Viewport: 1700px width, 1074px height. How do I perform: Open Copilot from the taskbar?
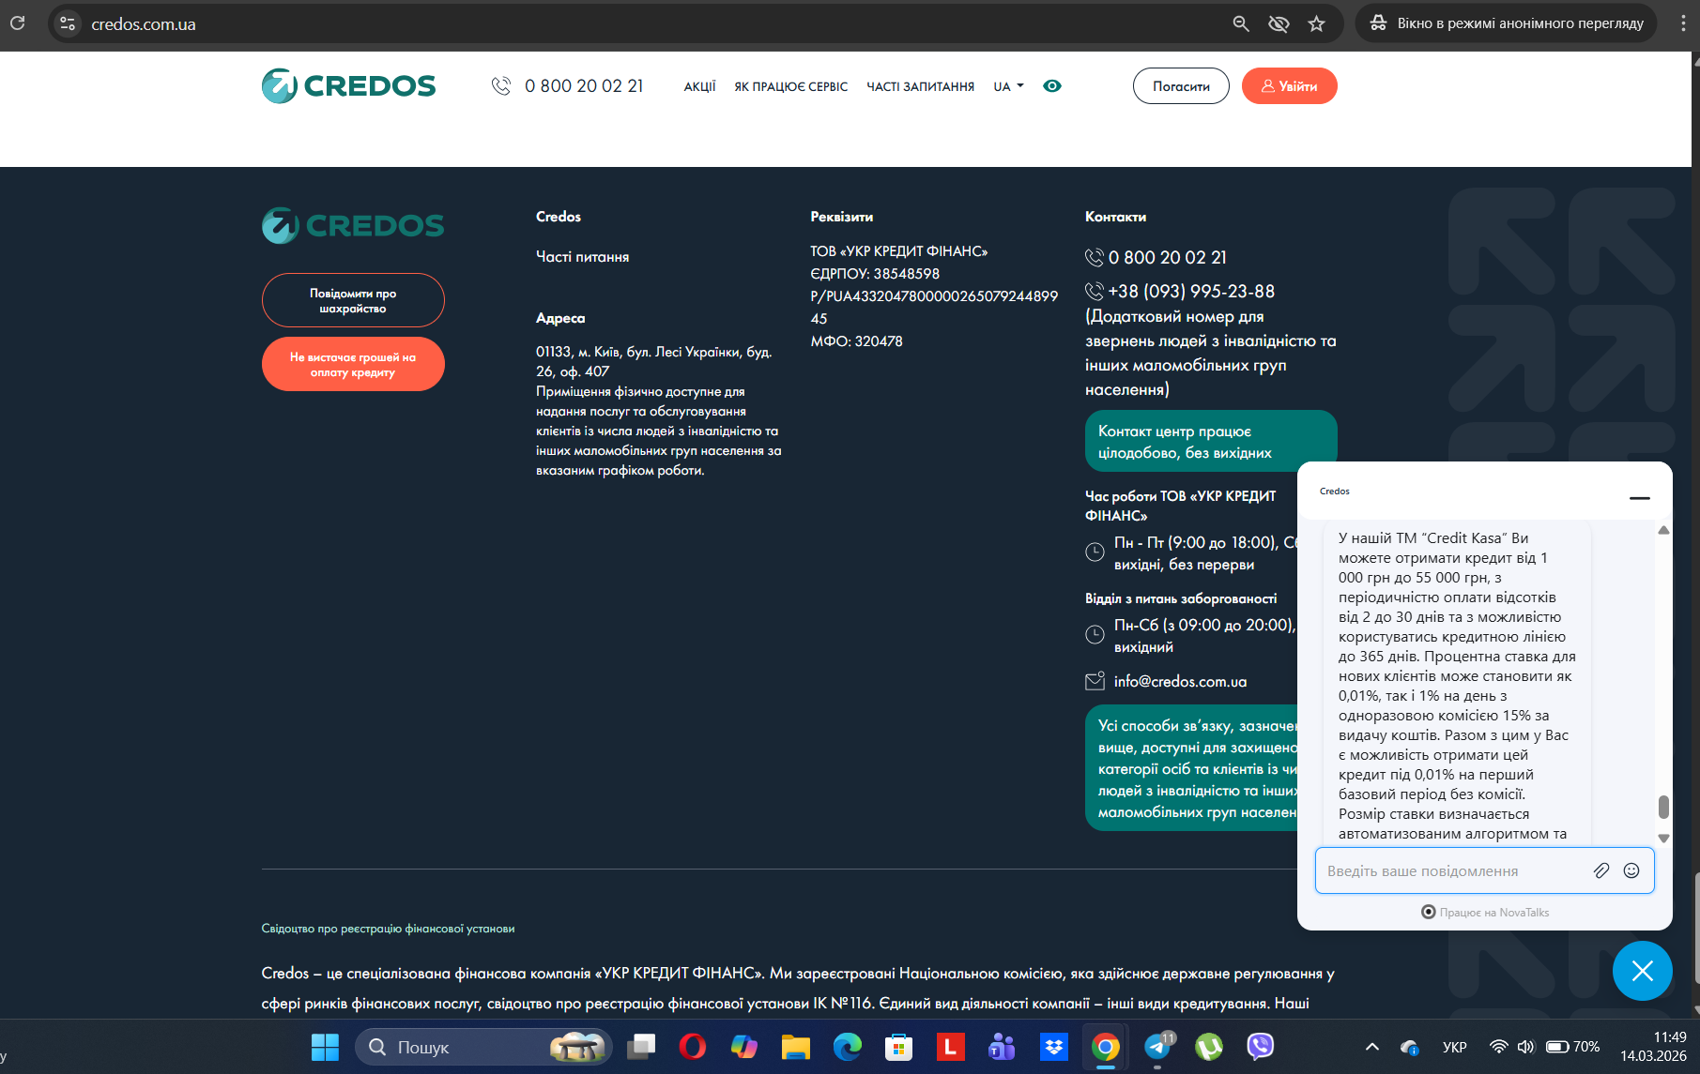click(x=744, y=1047)
